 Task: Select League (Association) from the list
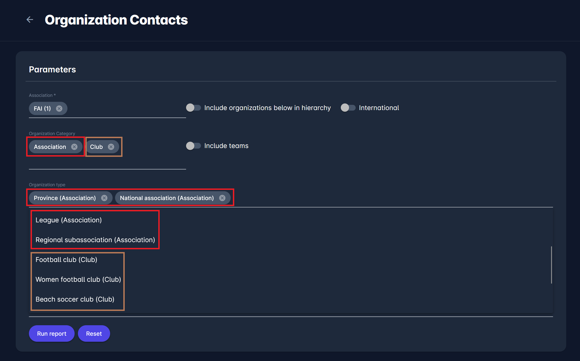point(69,220)
